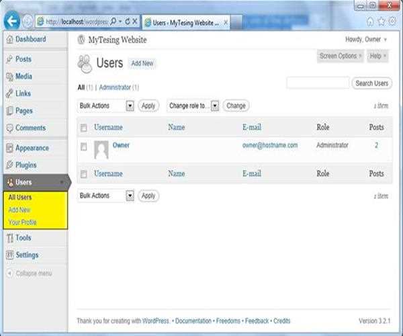403x336 pixels.
Task: Click the owner@hostname.com email link
Action: (x=269, y=145)
